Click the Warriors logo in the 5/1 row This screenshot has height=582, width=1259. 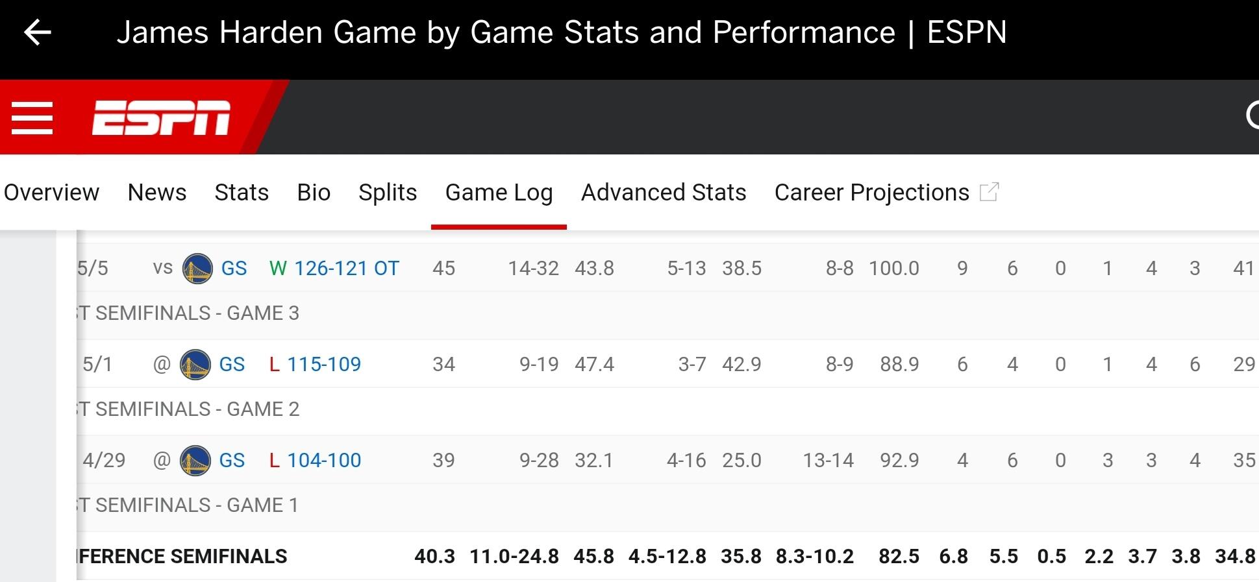pos(195,365)
